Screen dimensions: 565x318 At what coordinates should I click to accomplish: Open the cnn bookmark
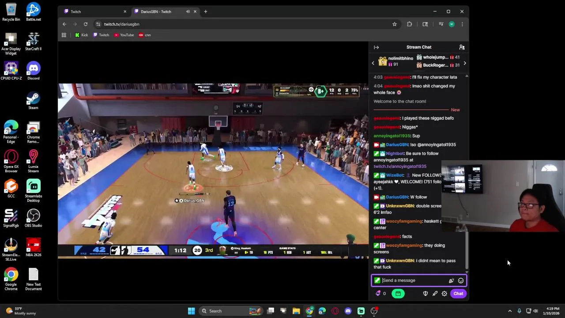[x=145, y=35]
